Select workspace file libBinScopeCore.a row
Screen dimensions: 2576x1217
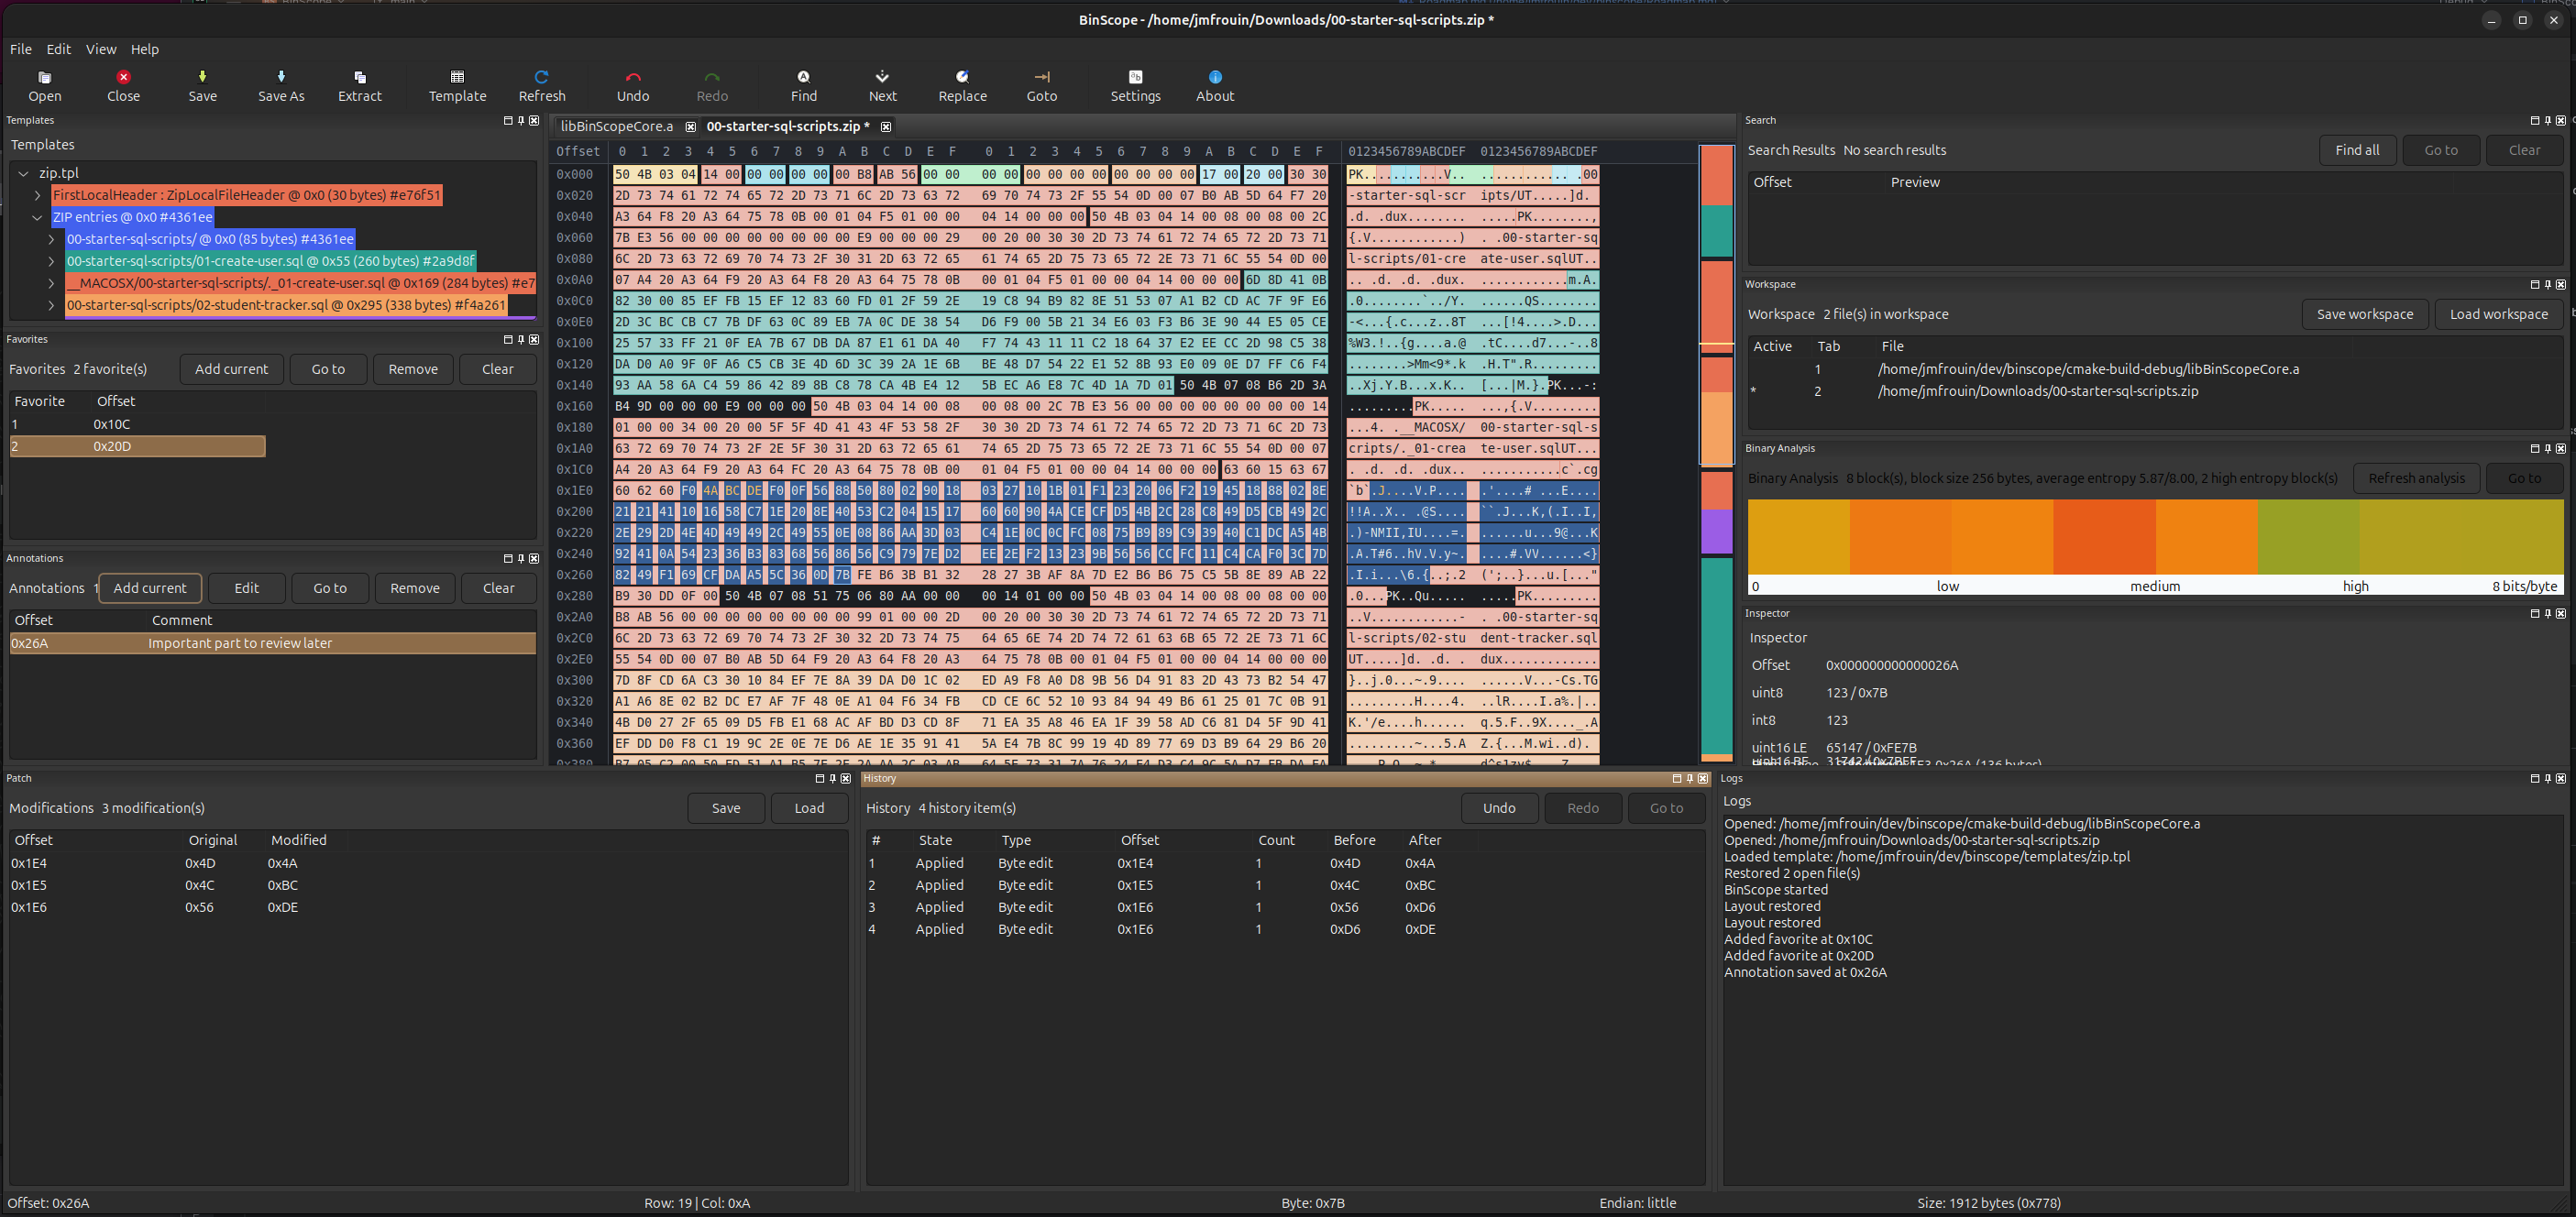2154,369
